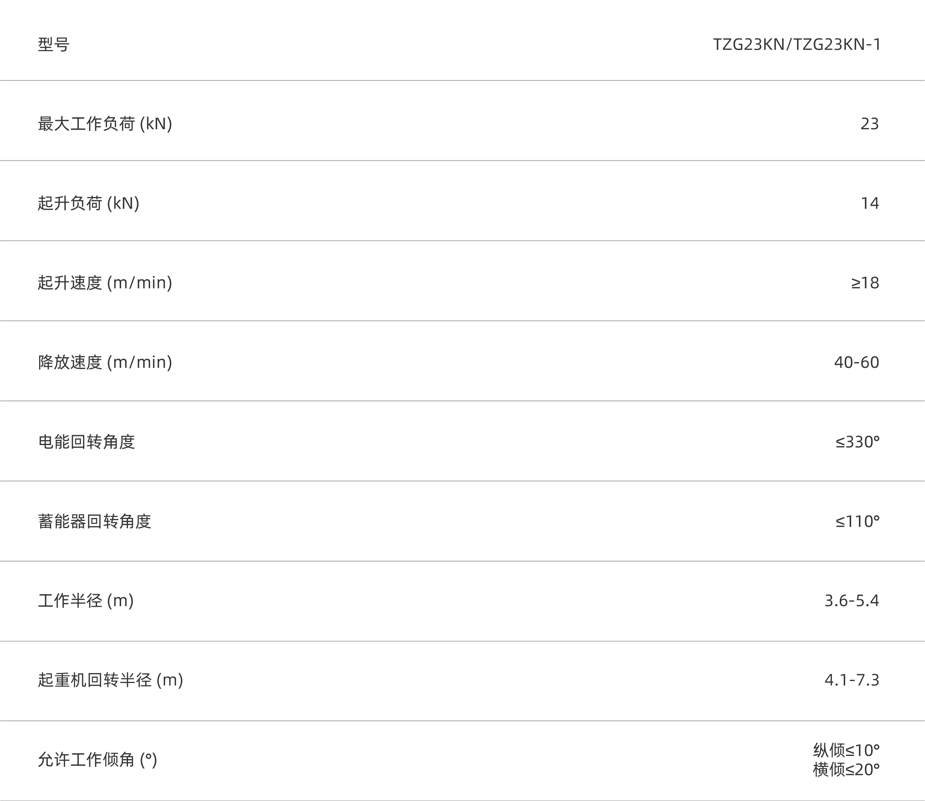Click the 型号 label in the first row
Screen dimensions: 925x801
(54, 45)
